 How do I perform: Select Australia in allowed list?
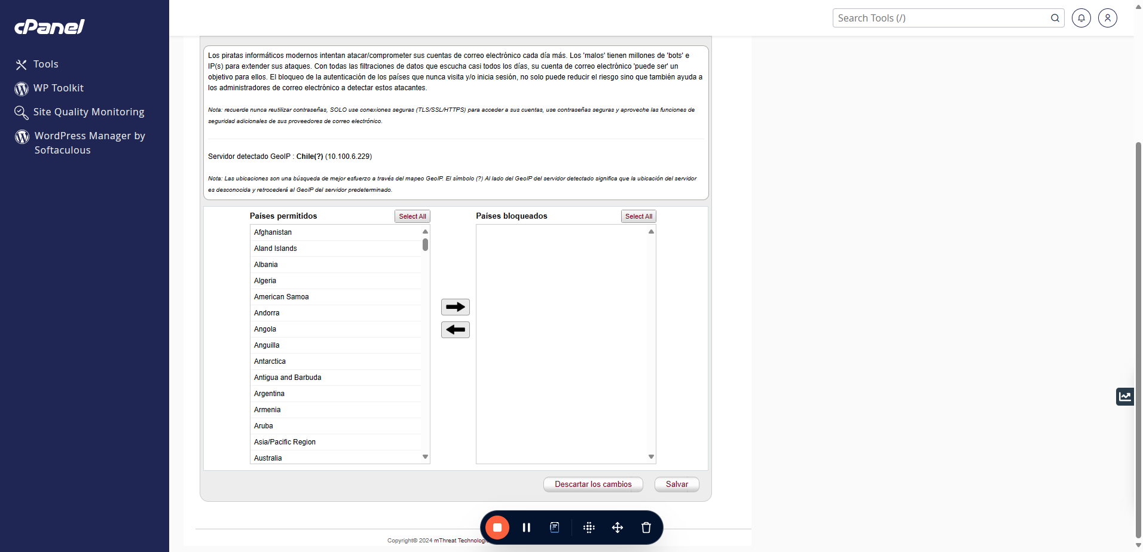336,458
